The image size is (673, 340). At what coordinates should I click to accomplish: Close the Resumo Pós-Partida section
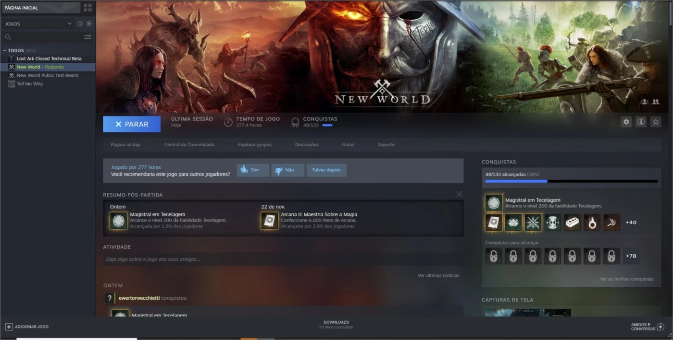[x=459, y=194]
